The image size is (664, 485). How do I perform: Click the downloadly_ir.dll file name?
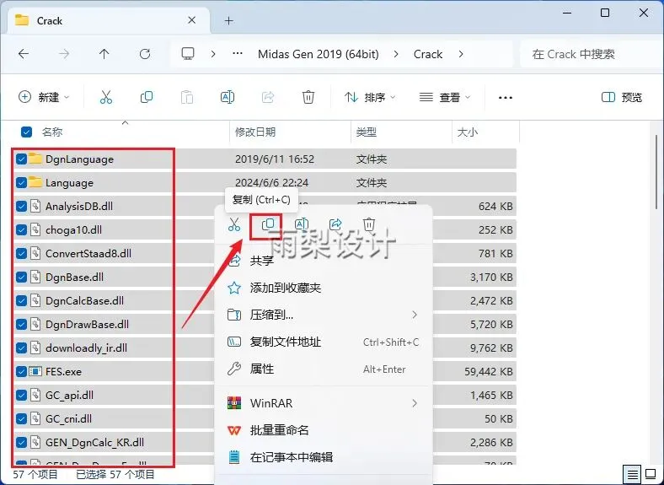[87, 348]
